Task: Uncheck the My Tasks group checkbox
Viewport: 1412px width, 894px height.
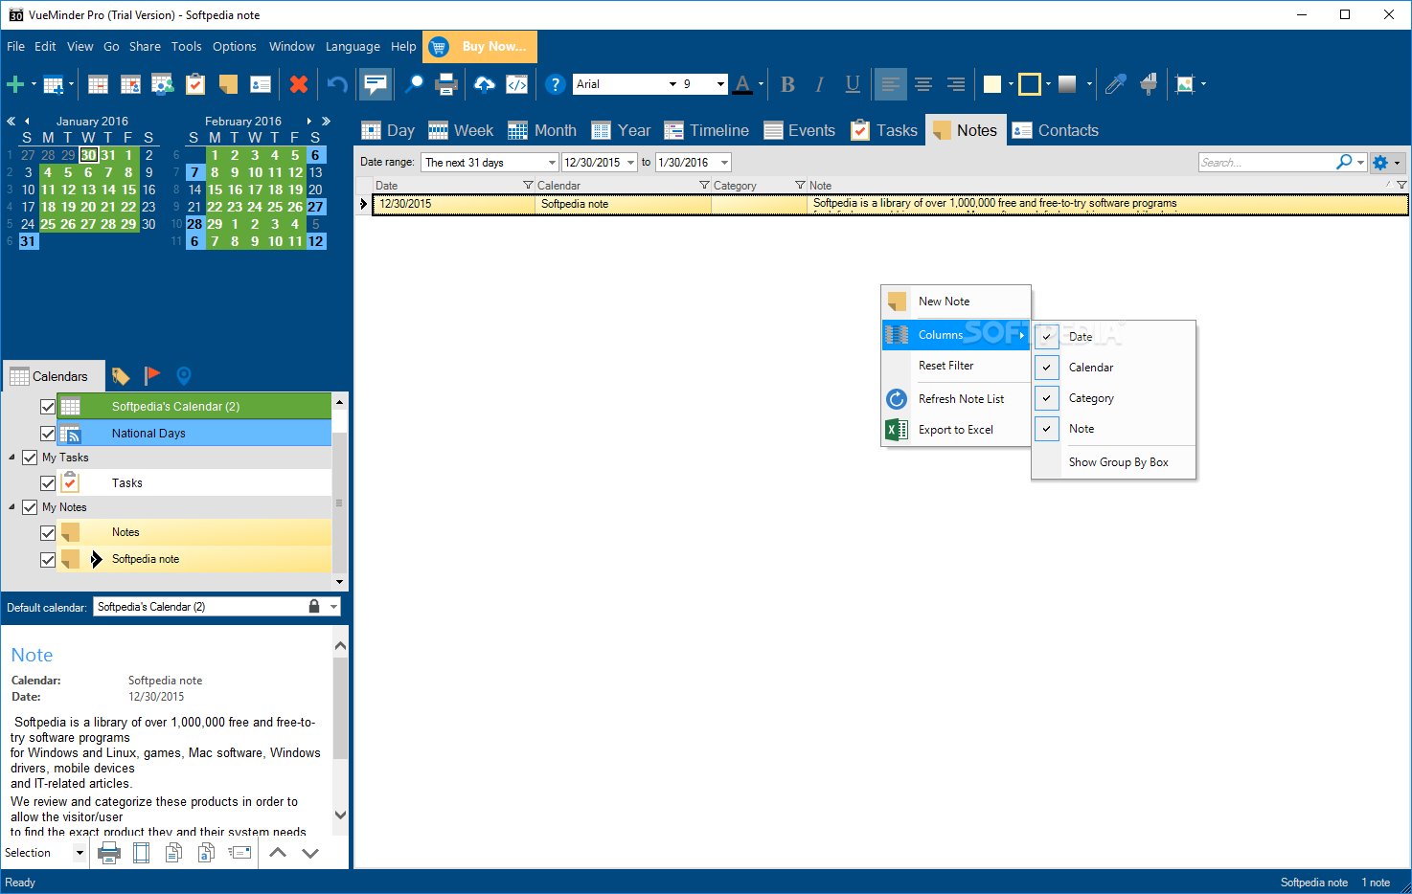Action: [30, 458]
